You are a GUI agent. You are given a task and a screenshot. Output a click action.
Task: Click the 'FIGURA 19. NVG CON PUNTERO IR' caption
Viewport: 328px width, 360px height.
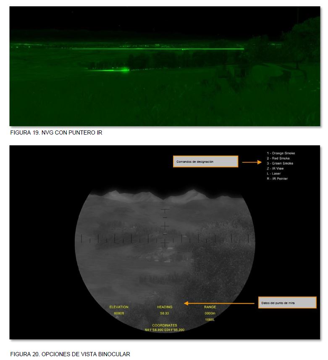click(x=56, y=132)
